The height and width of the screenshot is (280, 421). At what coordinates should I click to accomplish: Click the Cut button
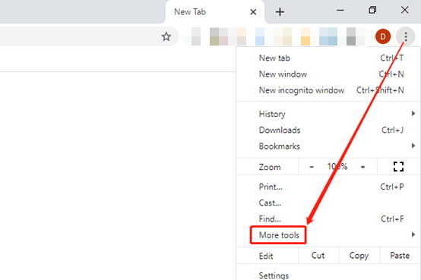(x=318, y=255)
